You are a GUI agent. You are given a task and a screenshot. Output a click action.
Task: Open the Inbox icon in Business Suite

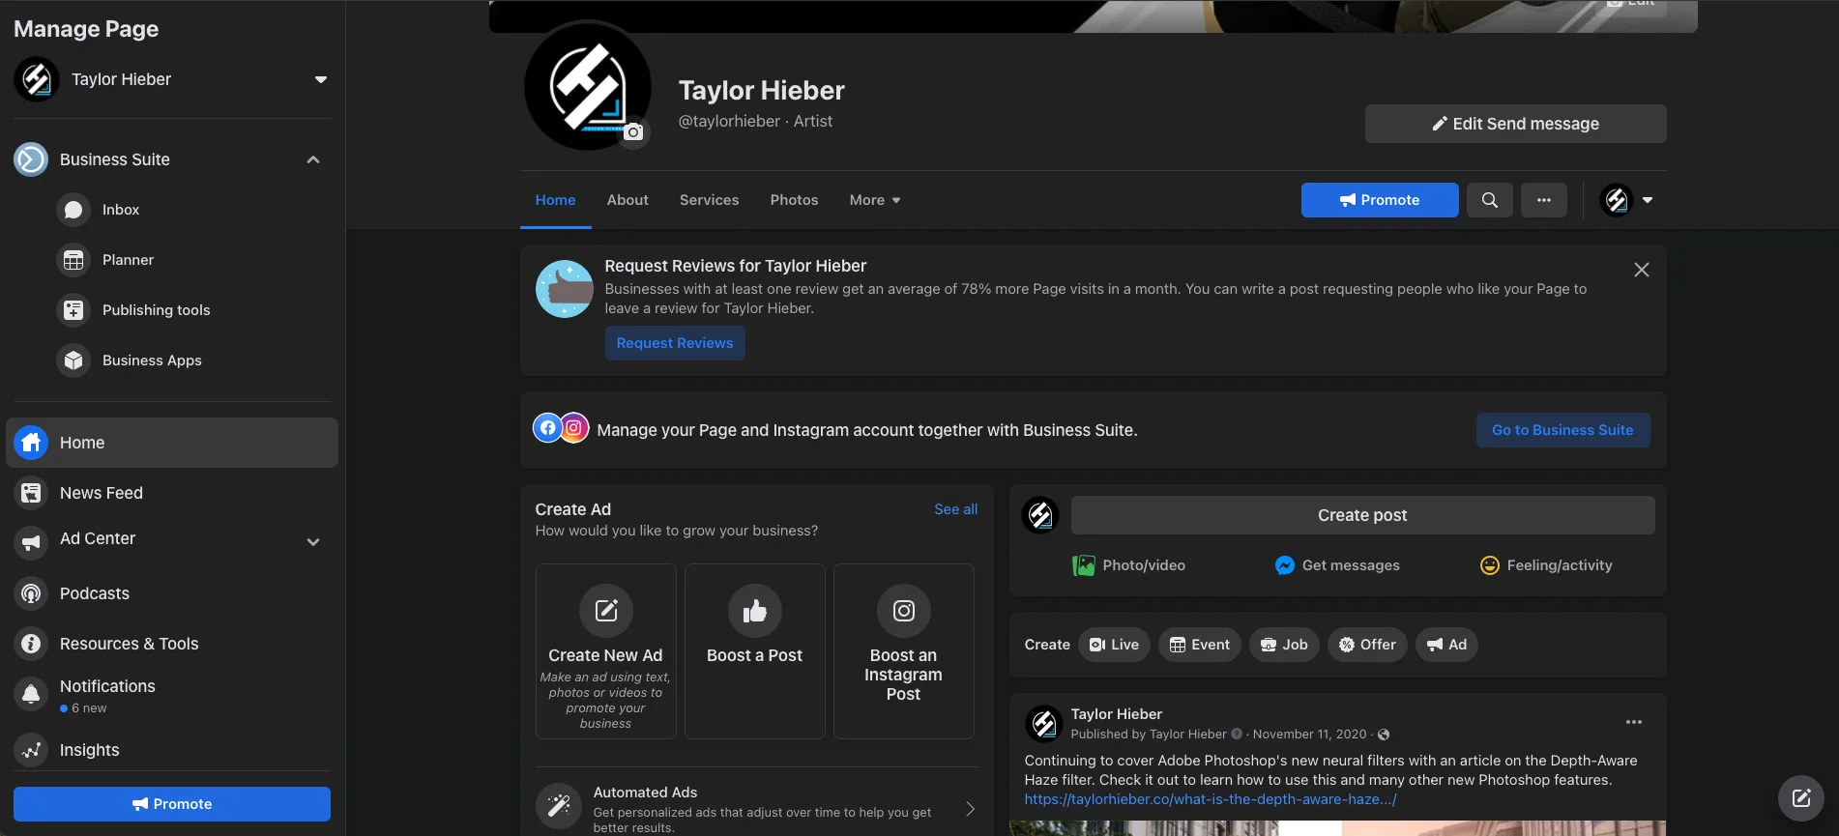(x=73, y=210)
